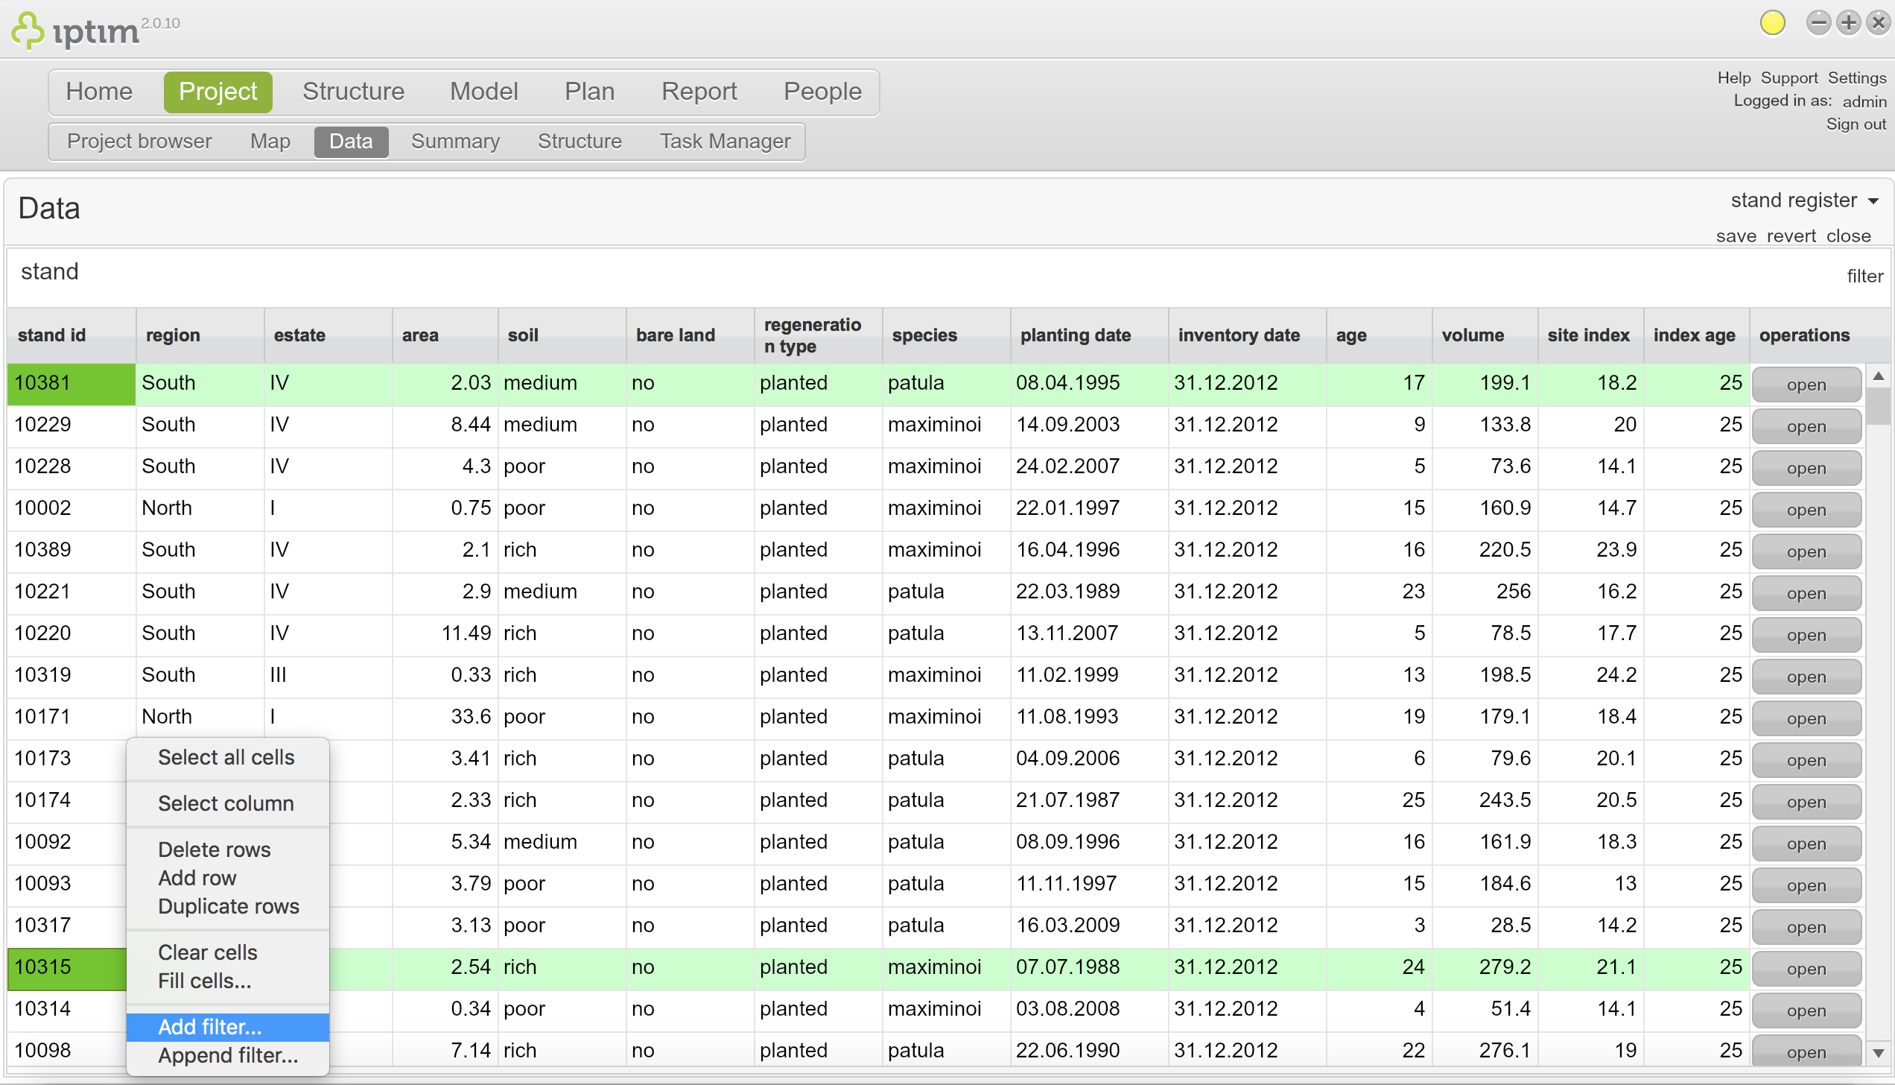
Task: Click the filter link above table
Action: [x=1865, y=276]
